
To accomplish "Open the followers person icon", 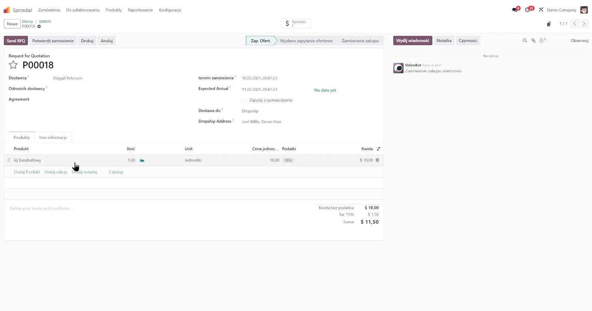I will 542,41.
